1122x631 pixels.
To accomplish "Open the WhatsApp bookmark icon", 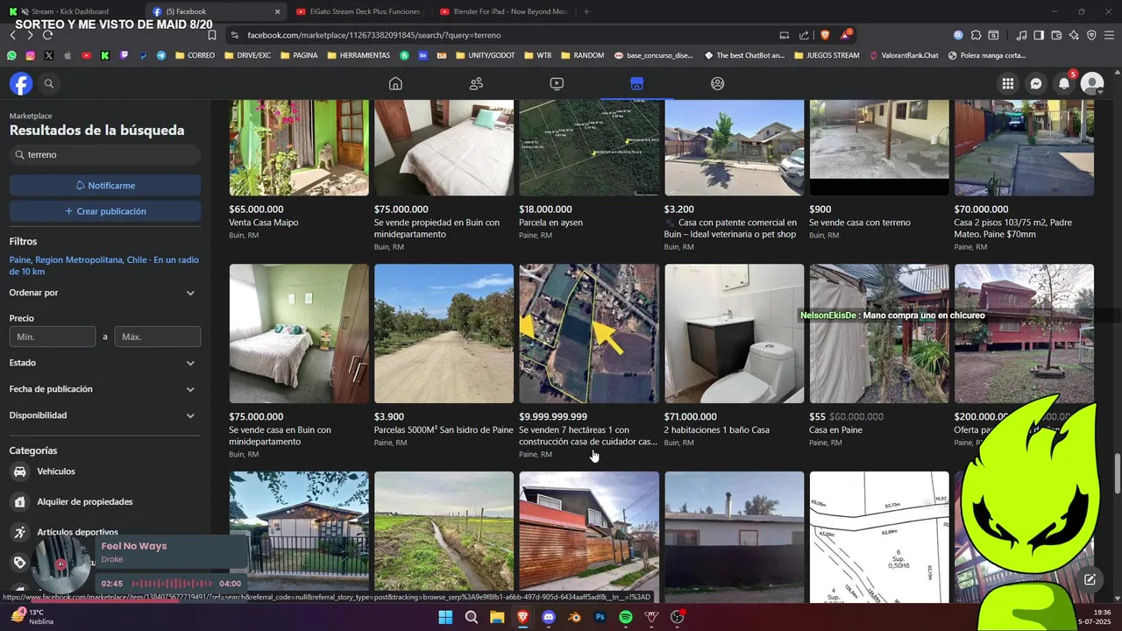I will 11,55.
